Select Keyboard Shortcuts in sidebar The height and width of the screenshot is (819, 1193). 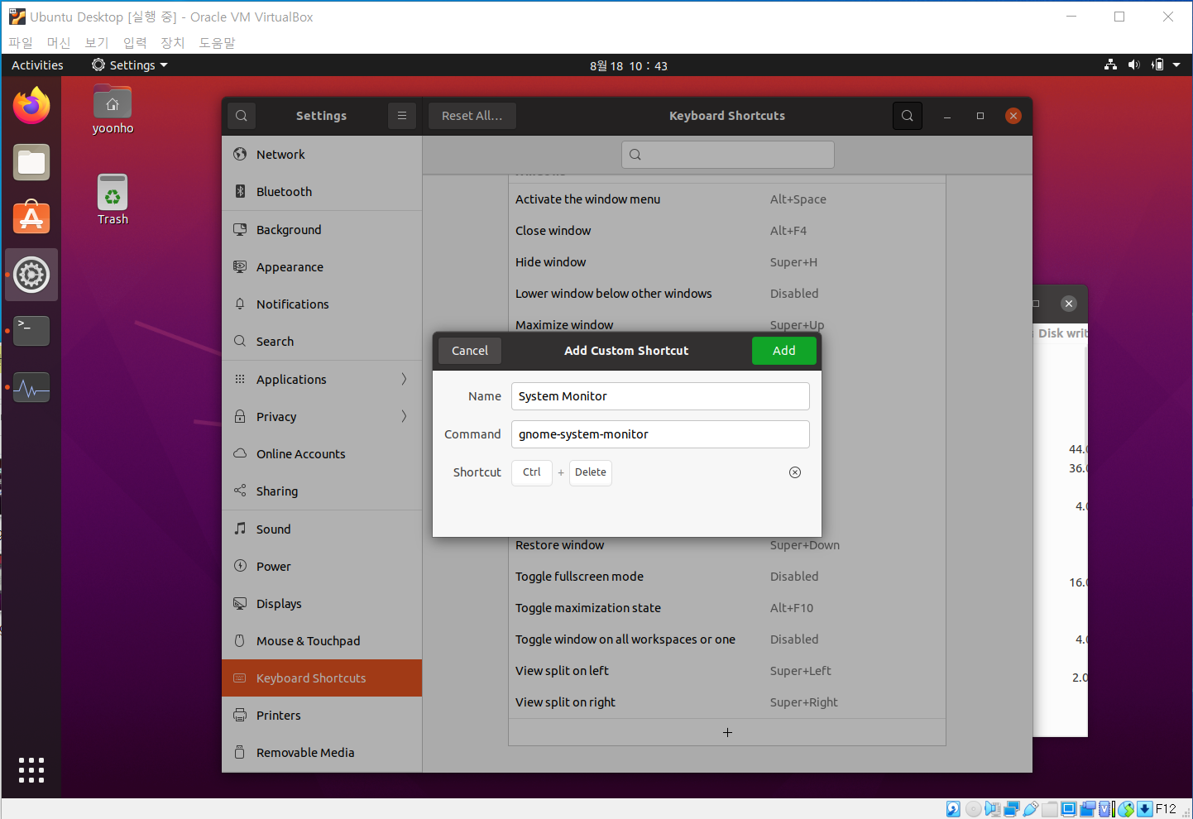pos(322,678)
